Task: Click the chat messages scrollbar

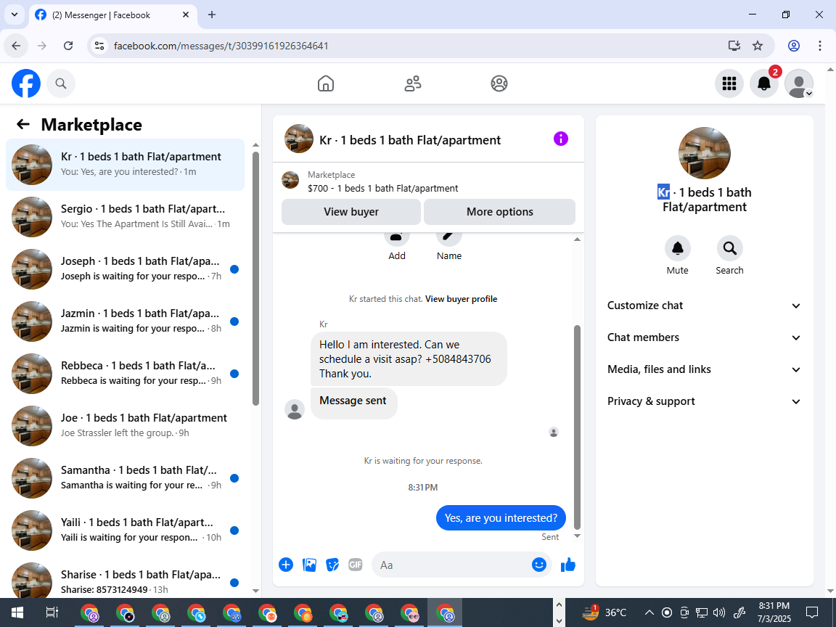Action: click(577, 427)
